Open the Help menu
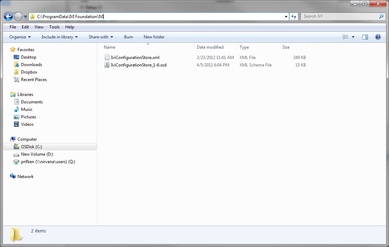This screenshot has height=247, width=389. [x=70, y=27]
